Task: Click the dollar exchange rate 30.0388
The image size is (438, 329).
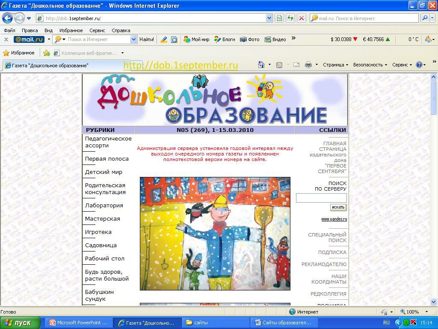Action: (x=344, y=39)
